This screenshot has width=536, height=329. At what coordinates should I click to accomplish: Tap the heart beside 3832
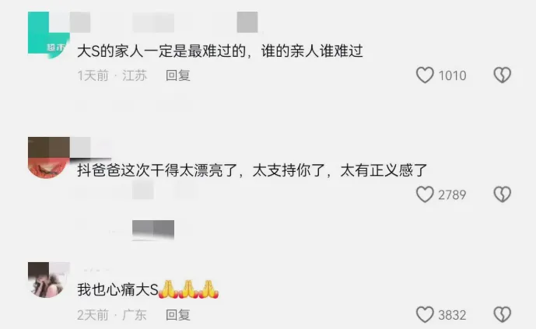(425, 314)
